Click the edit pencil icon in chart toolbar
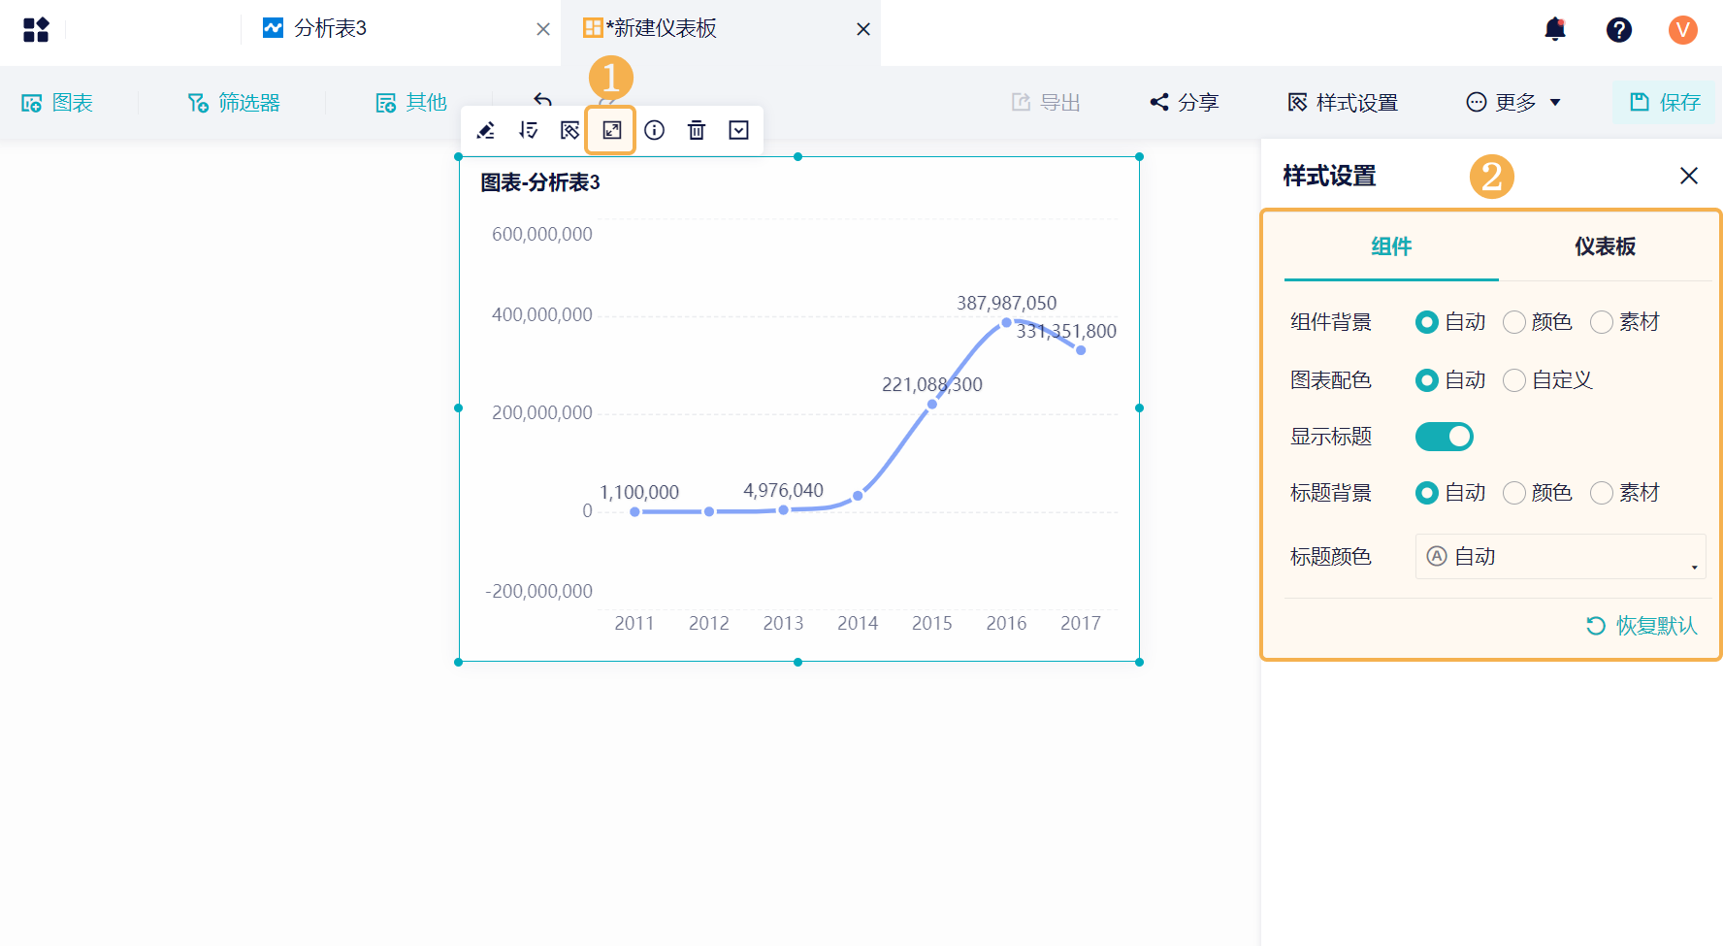 coord(486,130)
